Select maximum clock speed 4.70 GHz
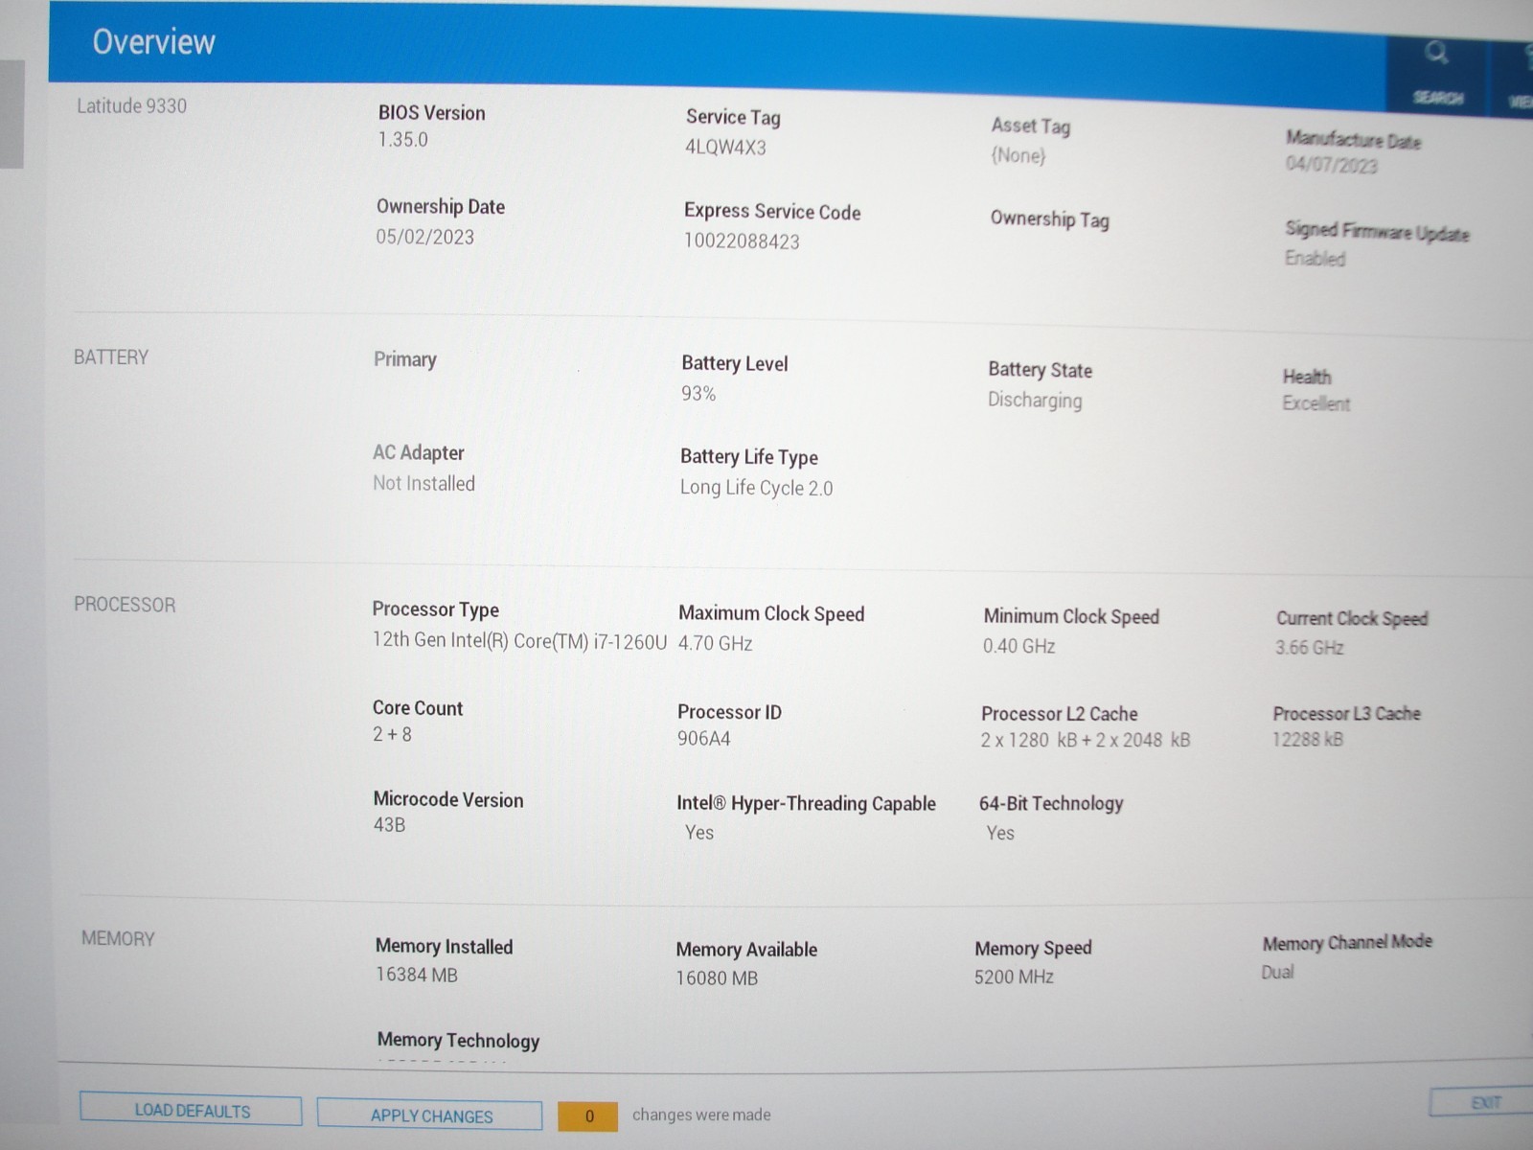The height and width of the screenshot is (1150, 1533). click(x=715, y=643)
